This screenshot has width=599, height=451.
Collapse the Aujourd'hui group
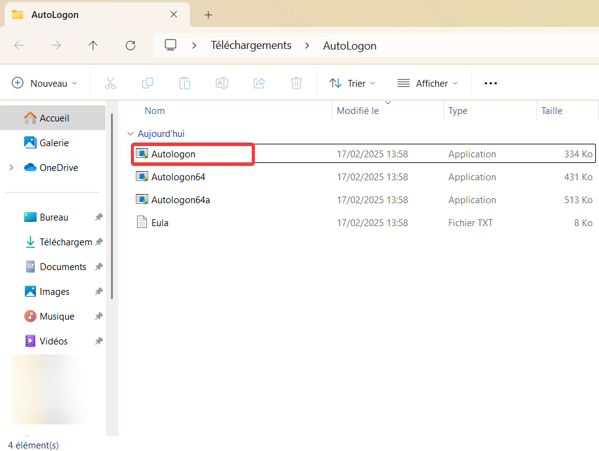(131, 134)
